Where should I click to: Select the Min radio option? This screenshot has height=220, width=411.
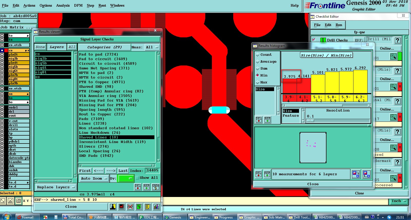point(258,75)
